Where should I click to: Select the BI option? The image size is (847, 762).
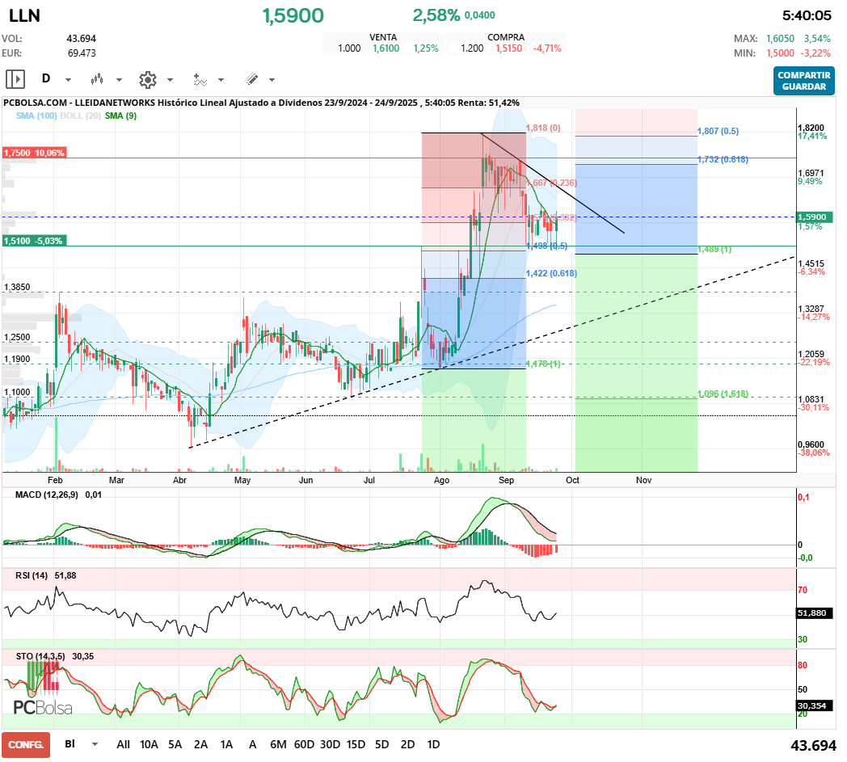70,743
